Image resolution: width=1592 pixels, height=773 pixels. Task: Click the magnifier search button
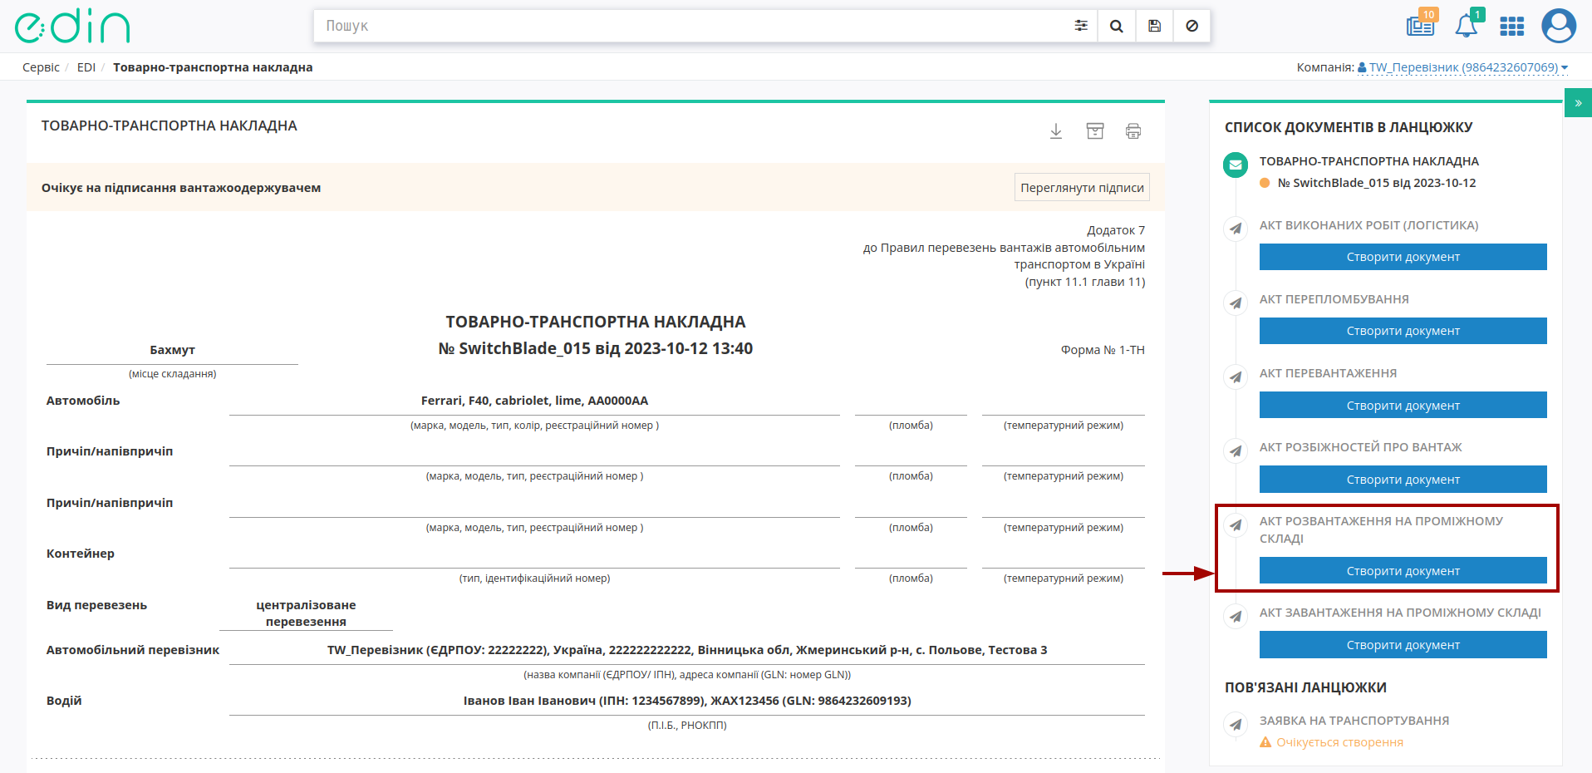coord(1117,26)
